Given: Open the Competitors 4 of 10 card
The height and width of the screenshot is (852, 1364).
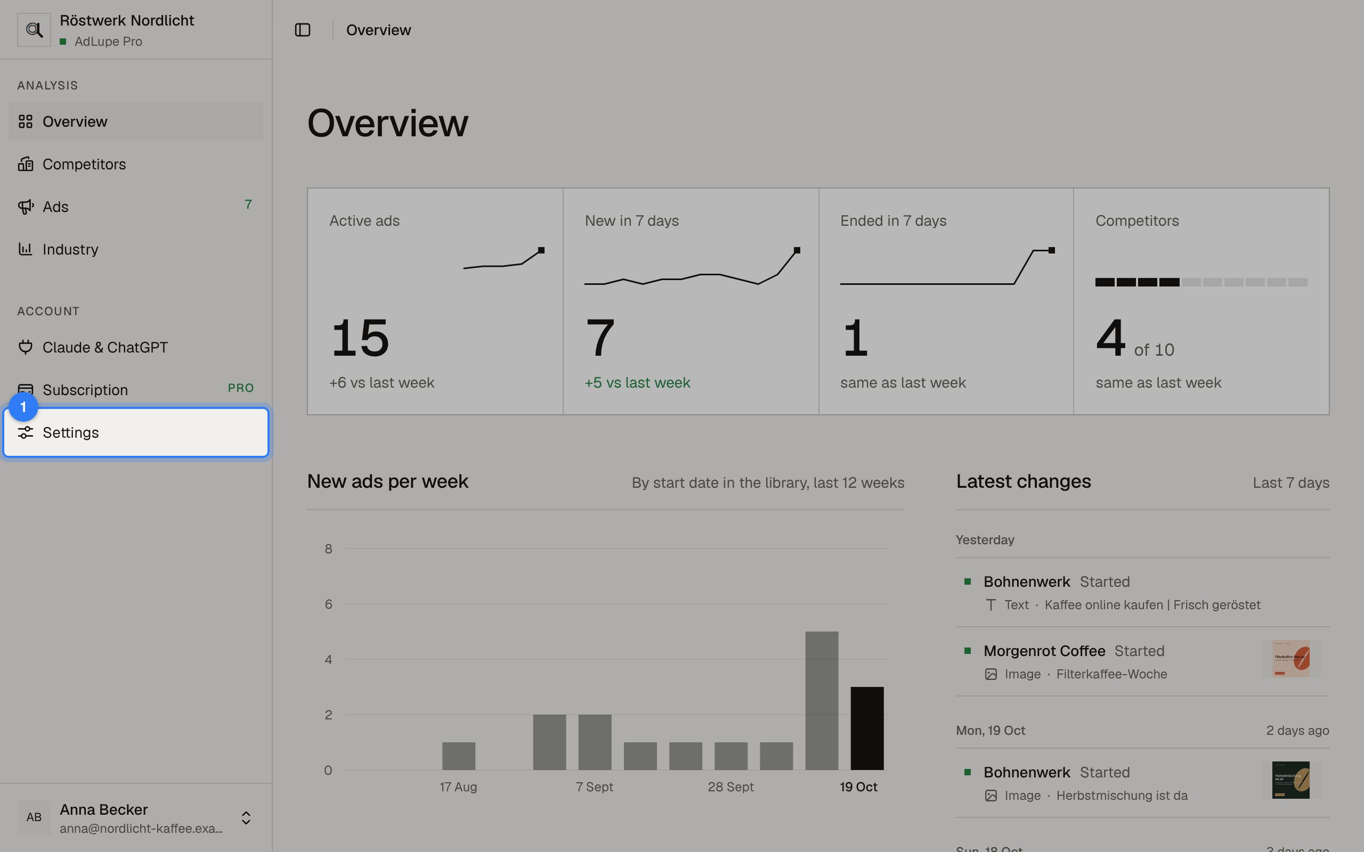Looking at the screenshot, I should [x=1201, y=301].
